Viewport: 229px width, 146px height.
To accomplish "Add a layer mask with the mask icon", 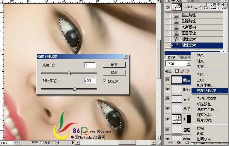I will [x=186, y=142].
